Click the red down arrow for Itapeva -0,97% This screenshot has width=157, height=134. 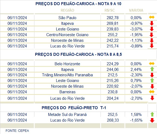click(x=152, y=23)
